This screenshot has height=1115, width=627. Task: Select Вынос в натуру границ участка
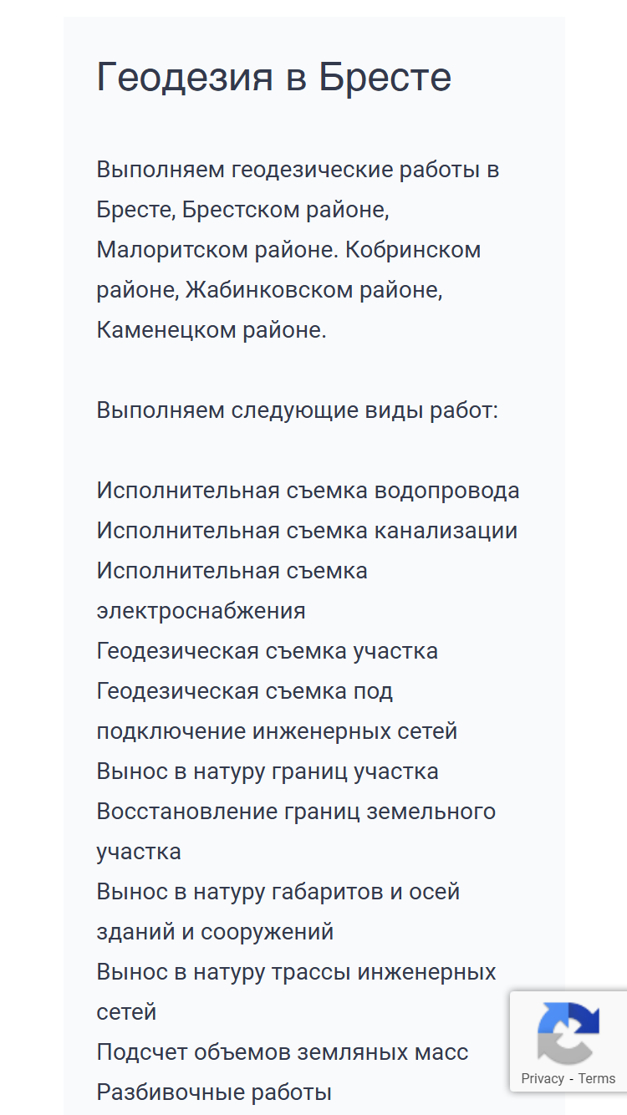pyautogui.click(x=268, y=771)
